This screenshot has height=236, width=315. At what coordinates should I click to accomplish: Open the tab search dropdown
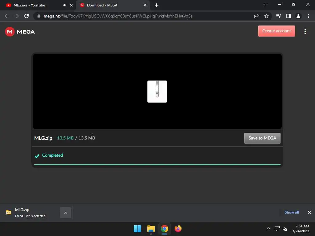coord(265,4)
